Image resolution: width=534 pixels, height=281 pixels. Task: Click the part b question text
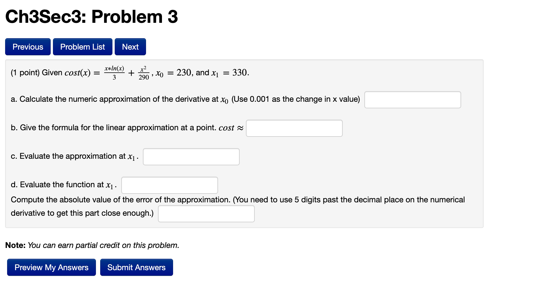tap(125, 128)
